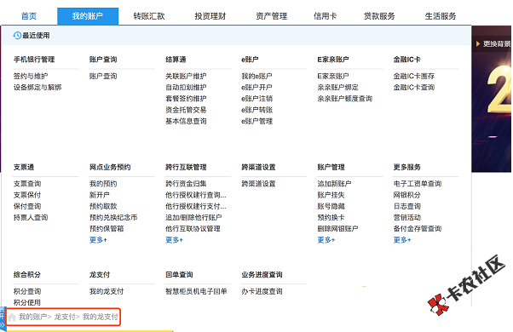Screen dimensions: 513x332
Task: Select 支票保付 link
Action: point(27,195)
